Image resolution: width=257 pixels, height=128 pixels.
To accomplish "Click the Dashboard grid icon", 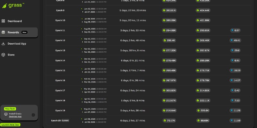I will coord(3,21).
